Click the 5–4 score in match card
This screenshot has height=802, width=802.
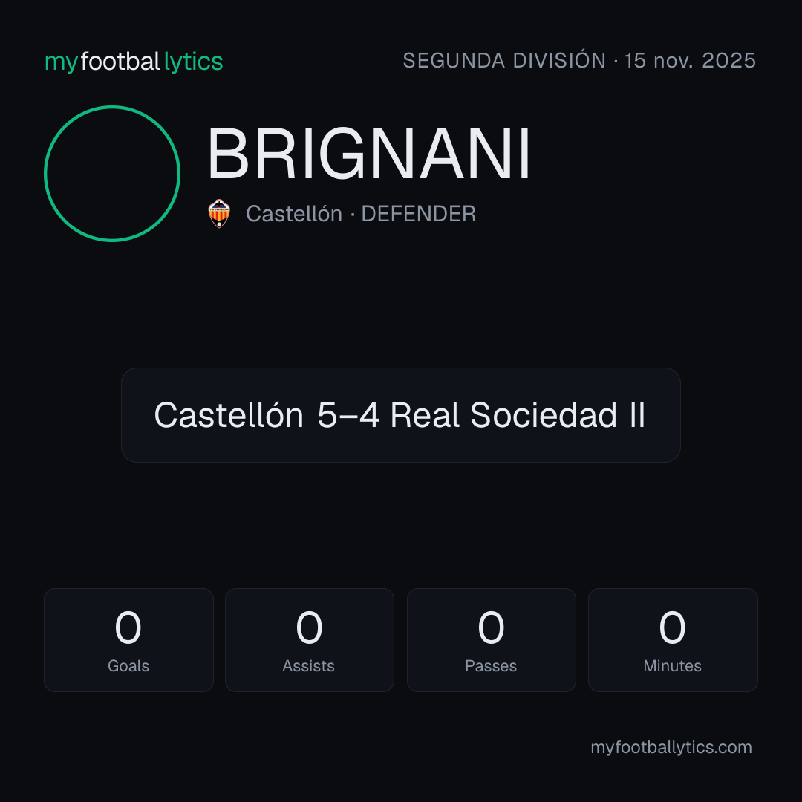(348, 415)
